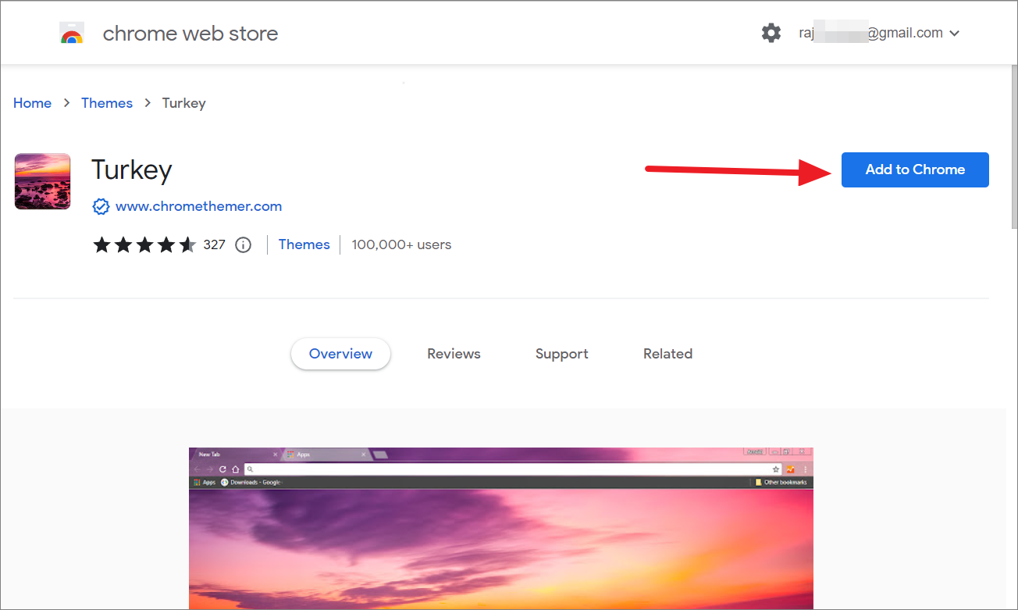The width and height of the screenshot is (1018, 610).
Task: Open the chevron next to the Themes breadcrumb
Action: click(147, 102)
